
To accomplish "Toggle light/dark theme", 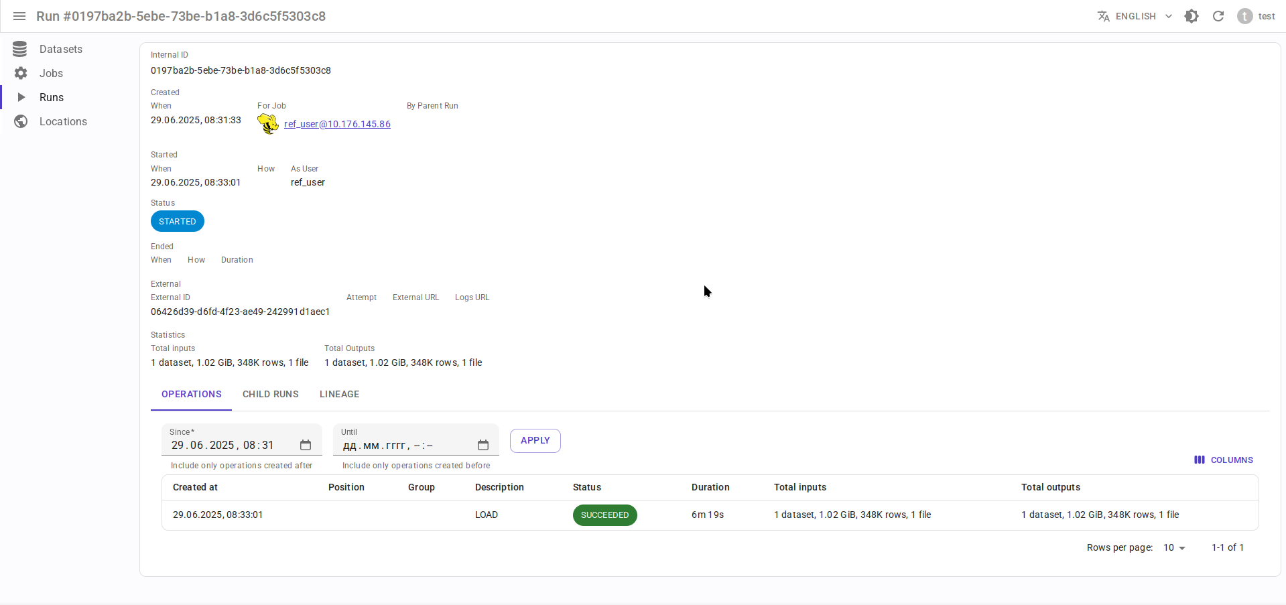I will click(x=1191, y=16).
